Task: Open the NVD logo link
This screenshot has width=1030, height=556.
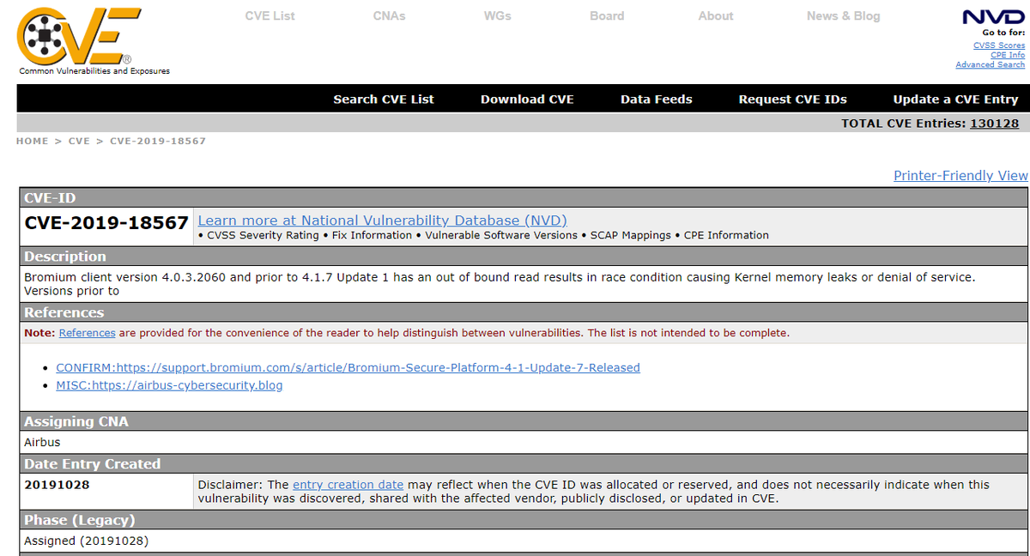Action: coord(993,17)
